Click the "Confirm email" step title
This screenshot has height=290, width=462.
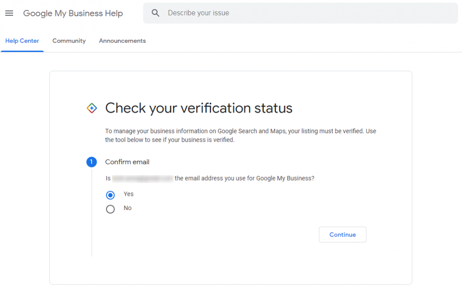click(127, 162)
